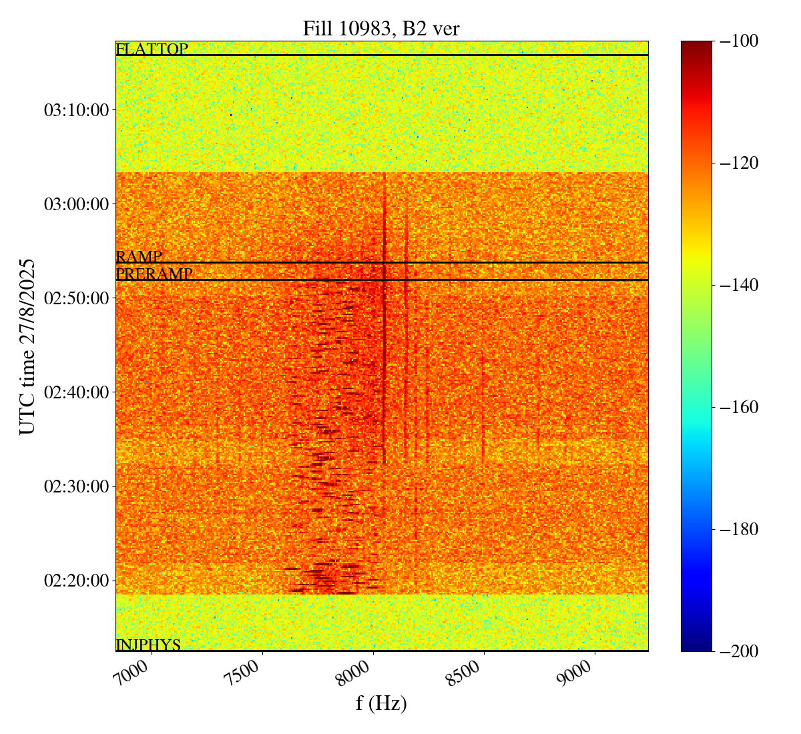This screenshot has width=801, height=734.
Task: Click the 03:10:00 time tick label
Action: tap(76, 110)
